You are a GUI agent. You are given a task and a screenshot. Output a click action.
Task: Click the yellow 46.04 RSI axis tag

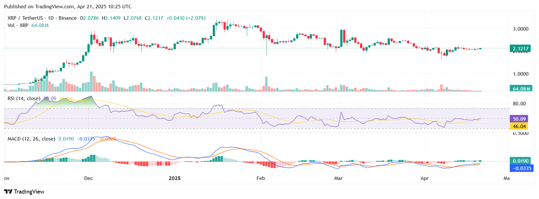pos(519,126)
